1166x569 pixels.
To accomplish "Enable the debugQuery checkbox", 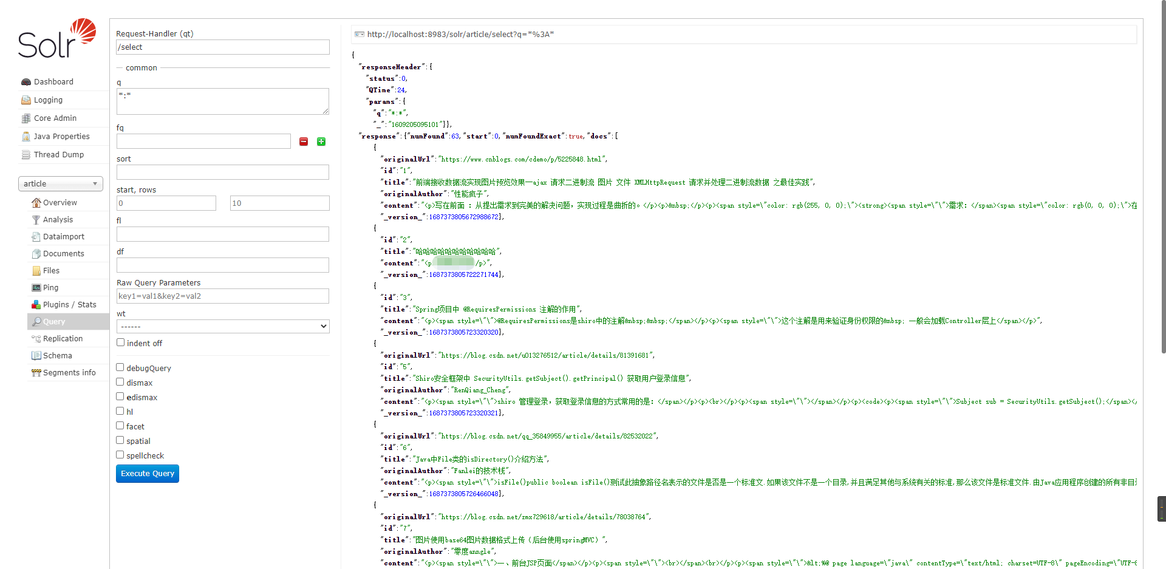I will pyautogui.click(x=120, y=367).
